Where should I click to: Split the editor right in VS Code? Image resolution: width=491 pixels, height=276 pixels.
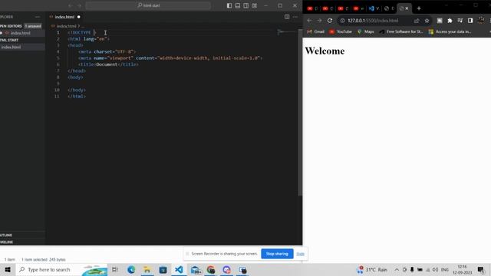pyautogui.click(x=287, y=17)
